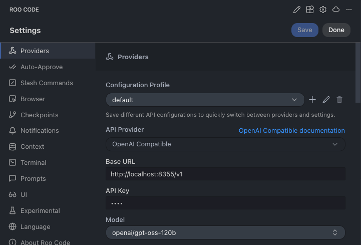Open the Checkpoints settings section

(x=39, y=115)
